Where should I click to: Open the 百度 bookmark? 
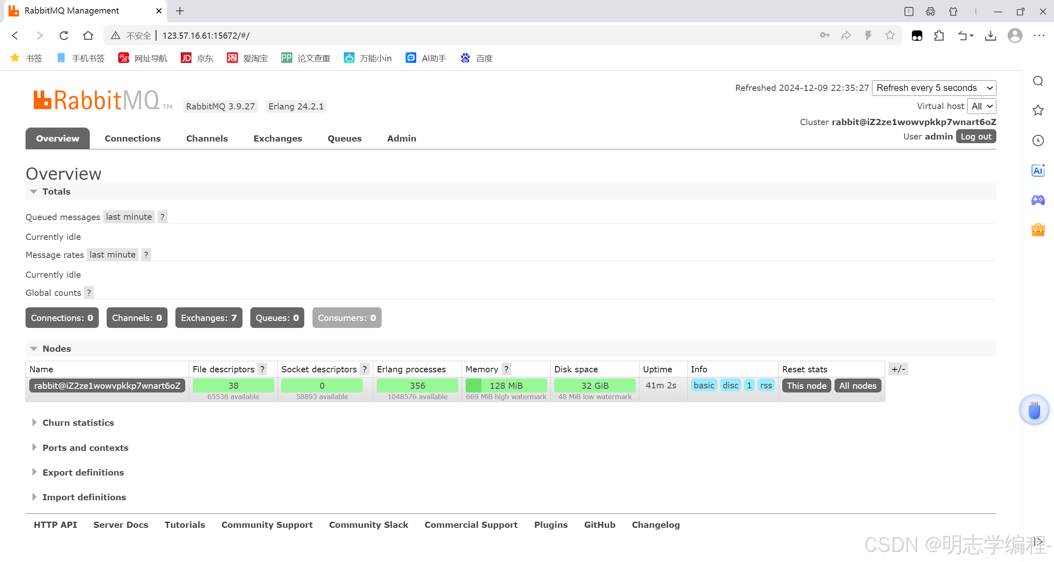tap(477, 58)
